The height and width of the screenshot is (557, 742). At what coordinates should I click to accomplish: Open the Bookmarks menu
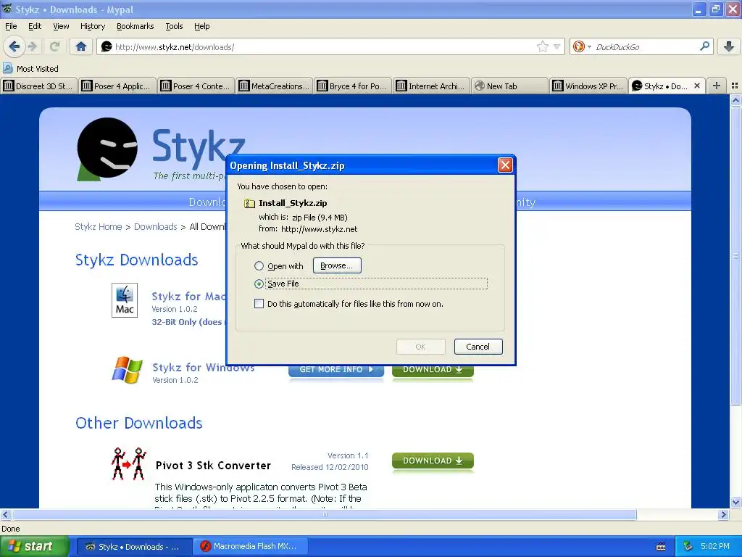click(135, 26)
